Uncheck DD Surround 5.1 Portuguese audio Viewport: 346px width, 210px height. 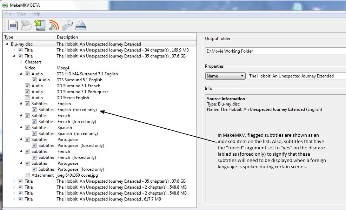[27, 92]
